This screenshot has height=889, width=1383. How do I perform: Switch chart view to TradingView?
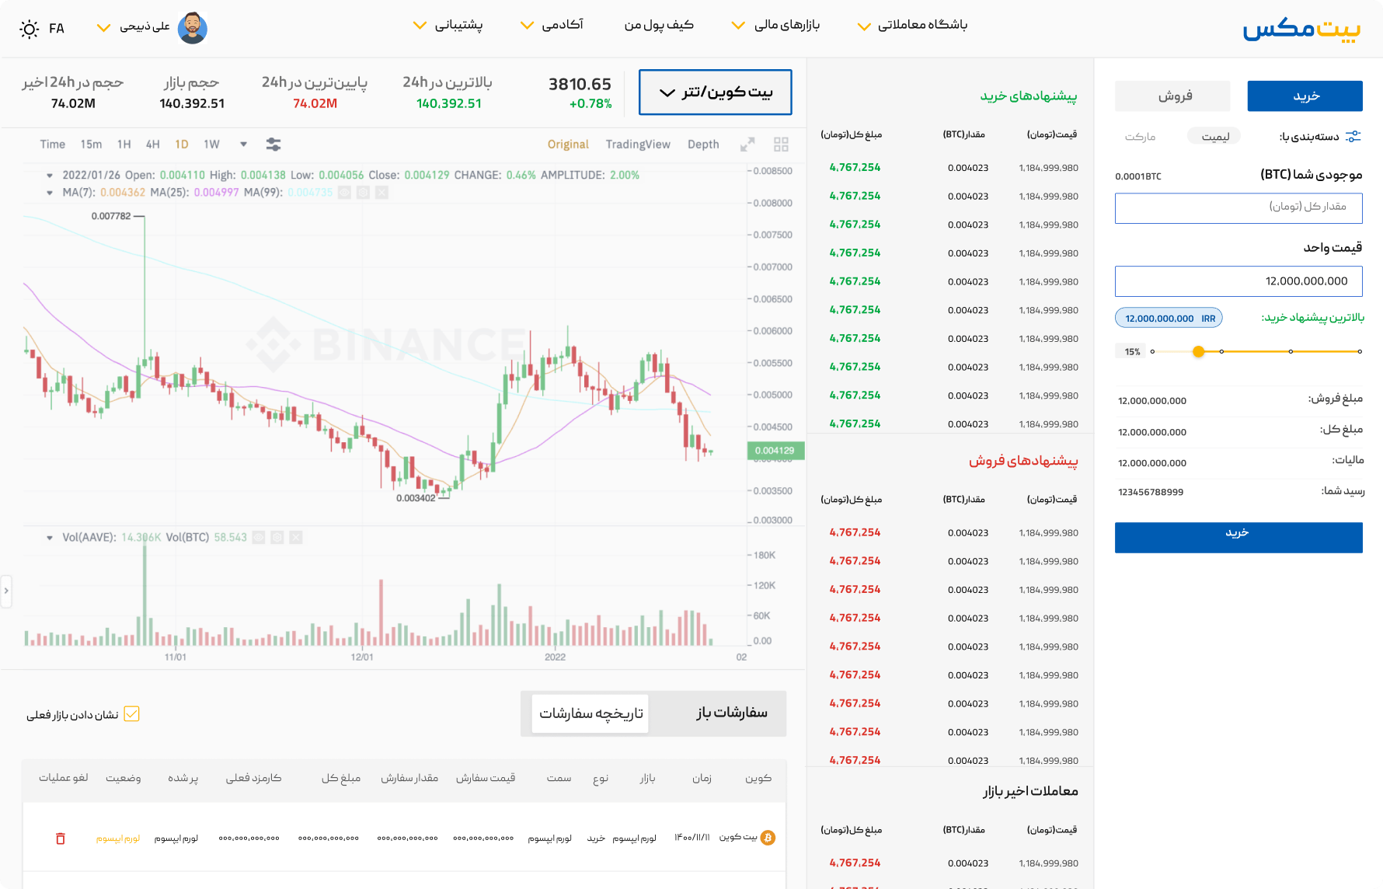pyautogui.click(x=637, y=145)
